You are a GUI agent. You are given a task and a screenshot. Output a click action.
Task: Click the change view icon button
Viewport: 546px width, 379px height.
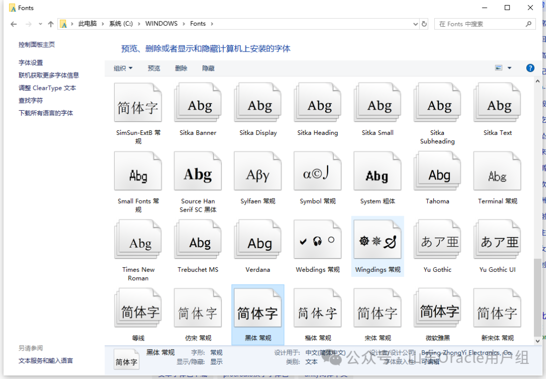[498, 68]
